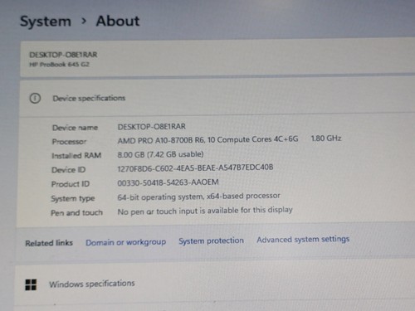Click the Installed RAM label

point(76,156)
